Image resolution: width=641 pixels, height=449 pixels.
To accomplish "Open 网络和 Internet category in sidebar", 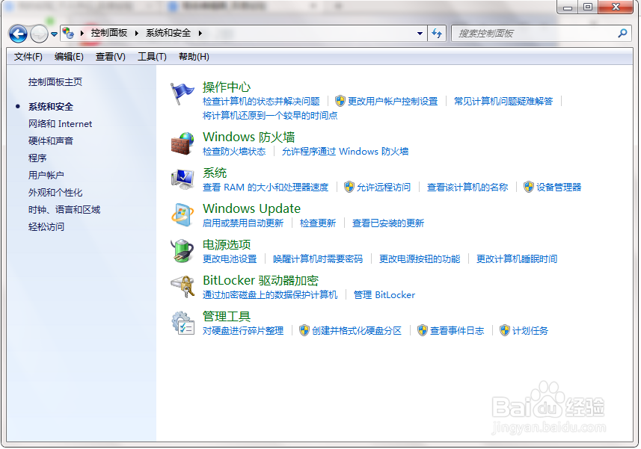I will coord(60,124).
